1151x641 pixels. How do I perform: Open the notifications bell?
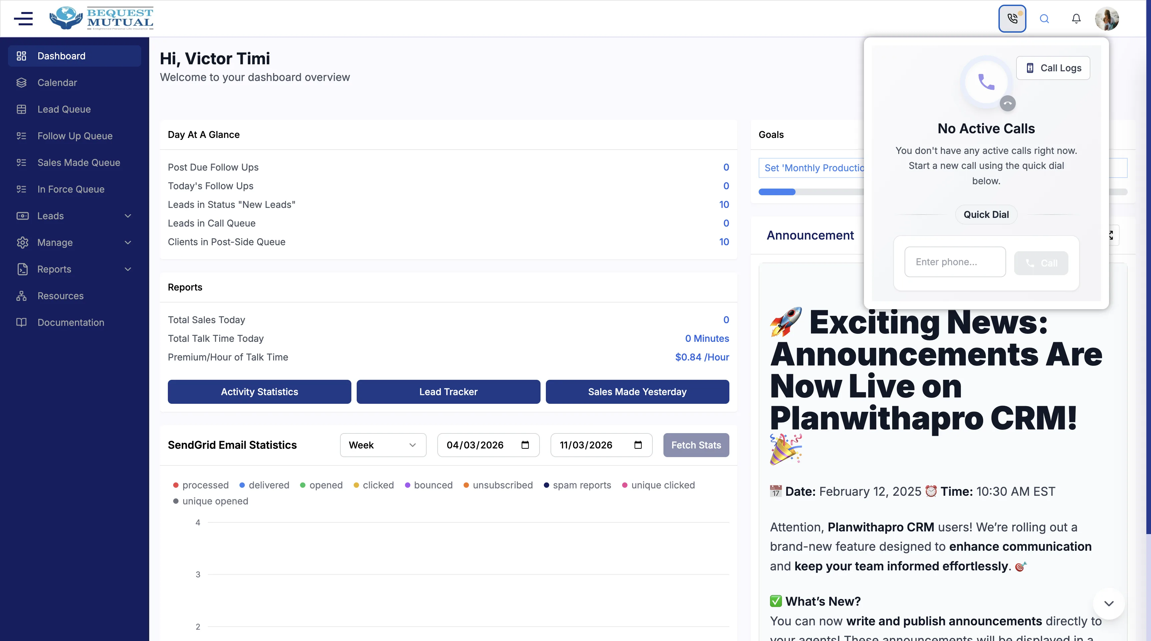[x=1076, y=18]
